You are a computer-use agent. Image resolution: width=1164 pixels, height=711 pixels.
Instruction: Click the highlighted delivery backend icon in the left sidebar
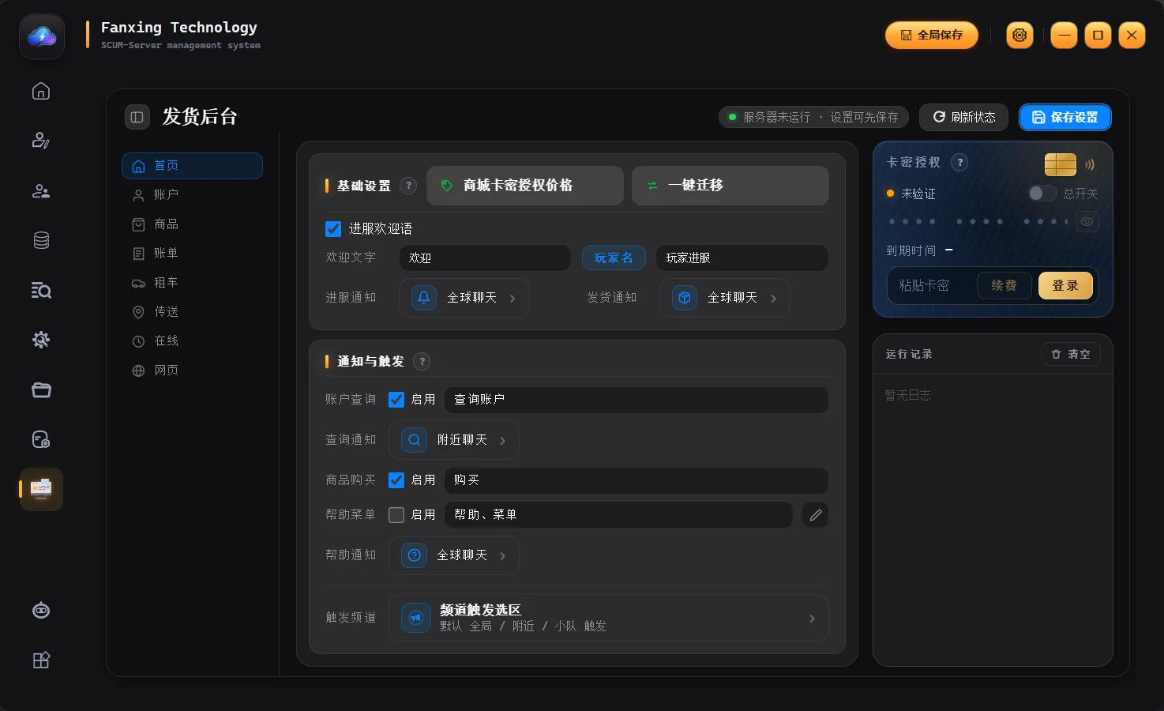pyautogui.click(x=41, y=489)
